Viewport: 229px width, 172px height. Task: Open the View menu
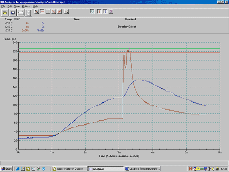tap(17, 6)
